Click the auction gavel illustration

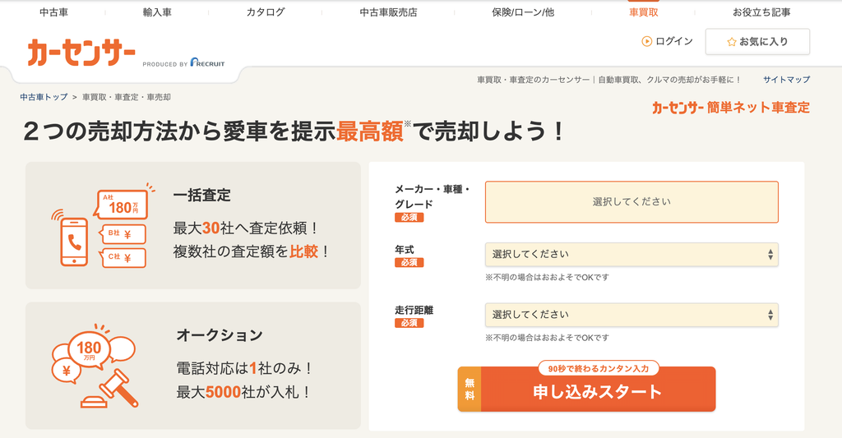pos(110,390)
